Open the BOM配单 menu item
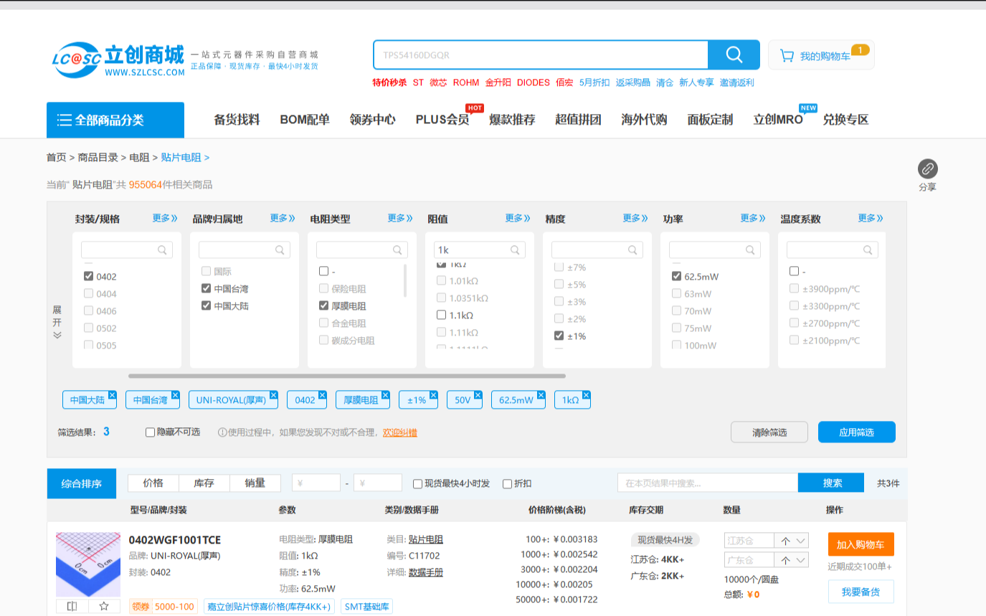 [304, 120]
